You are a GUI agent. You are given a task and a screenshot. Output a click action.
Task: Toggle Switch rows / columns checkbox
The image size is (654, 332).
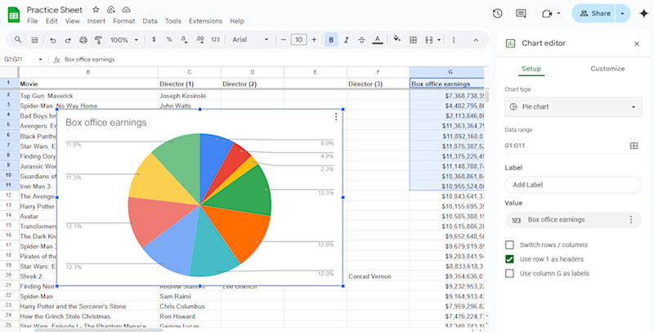coord(509,245)
